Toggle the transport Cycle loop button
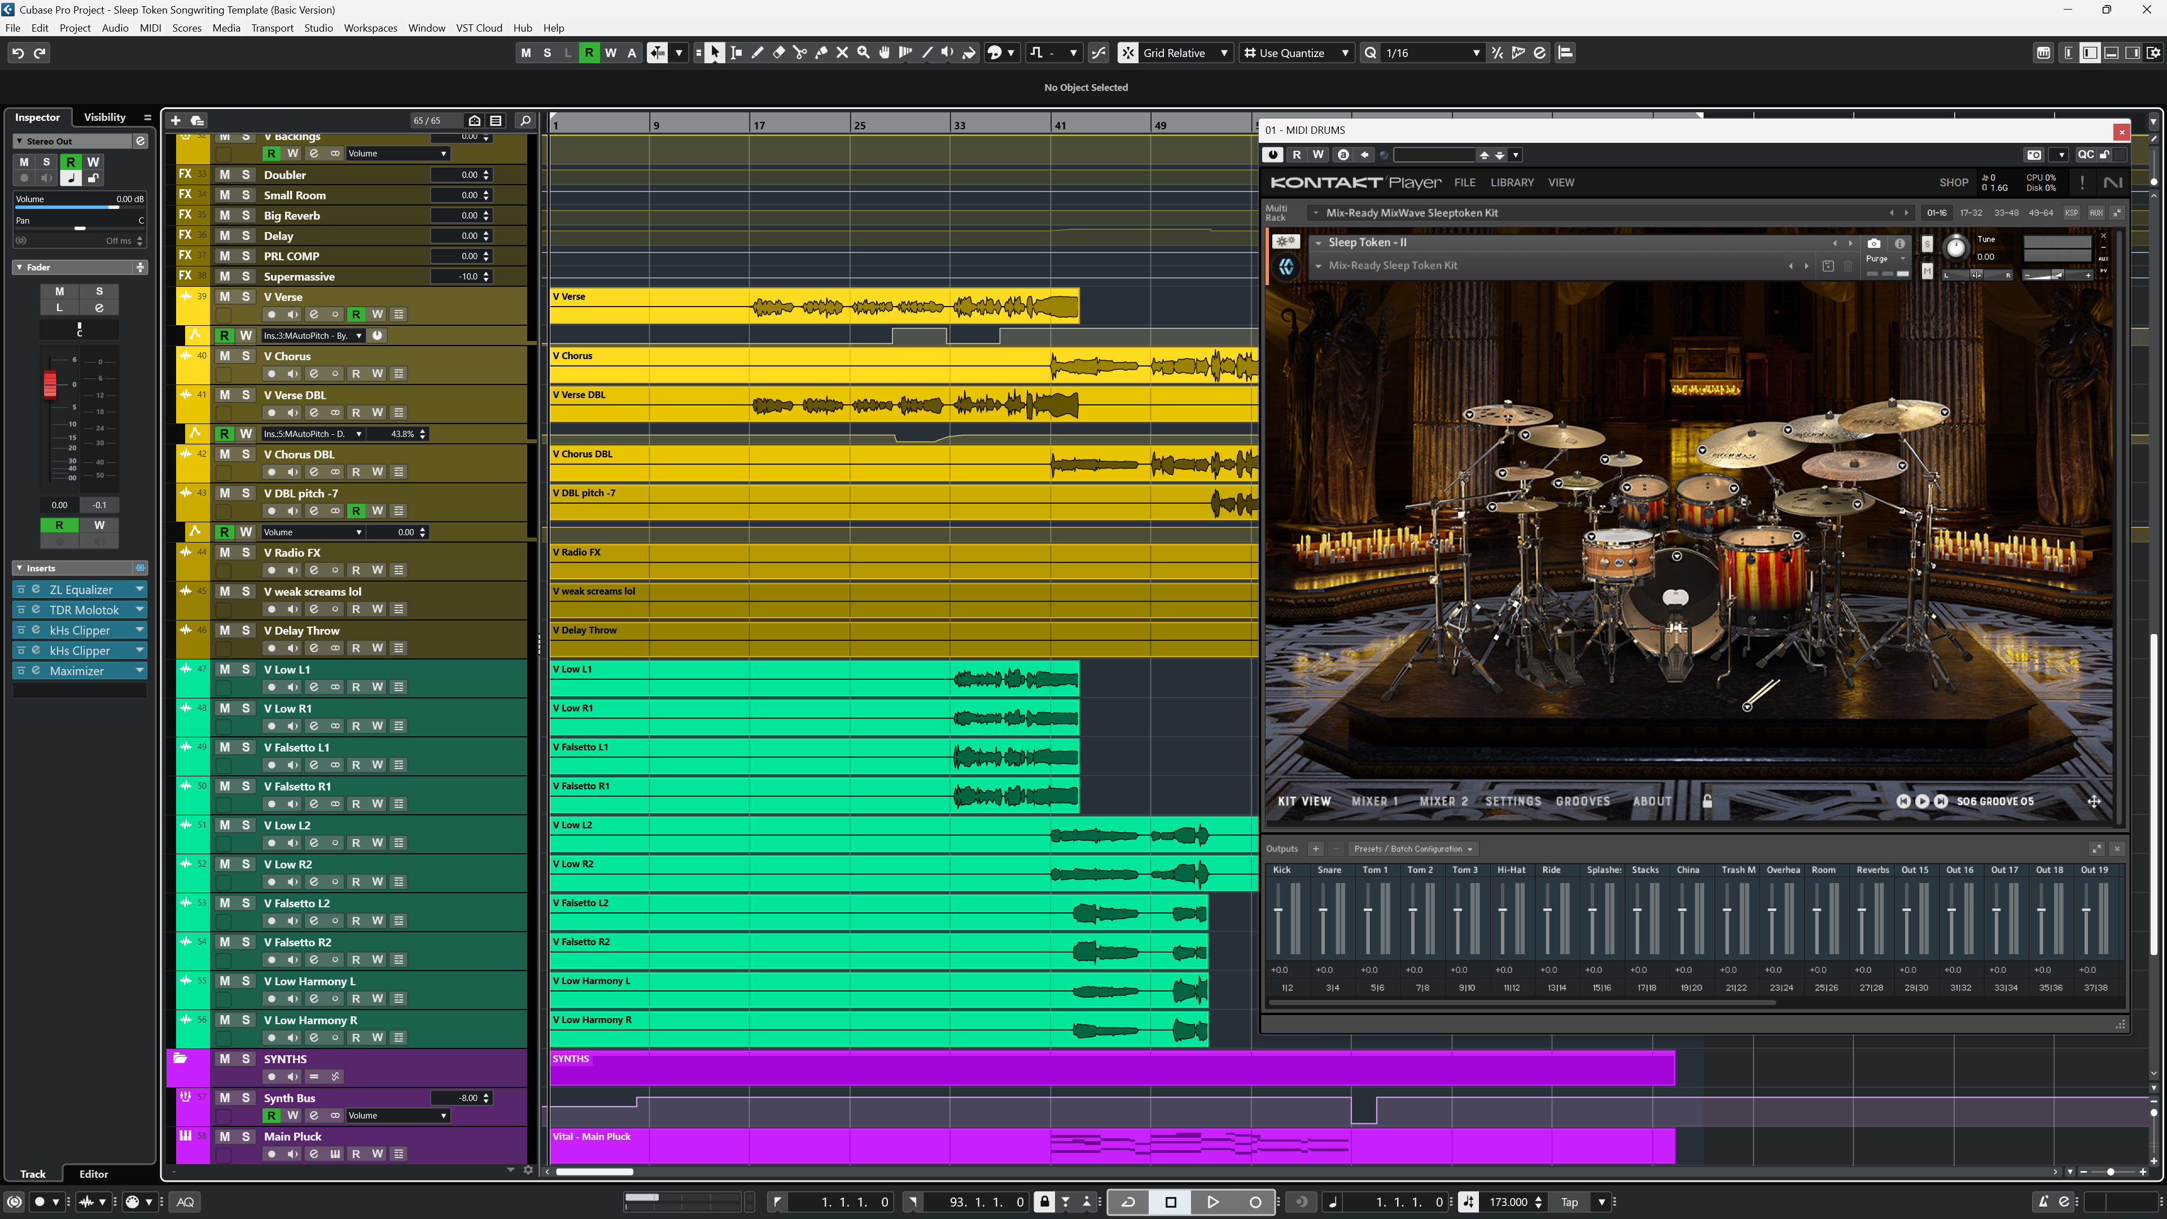Screen dimensions: 2167x1219 pos(1128,1202)
